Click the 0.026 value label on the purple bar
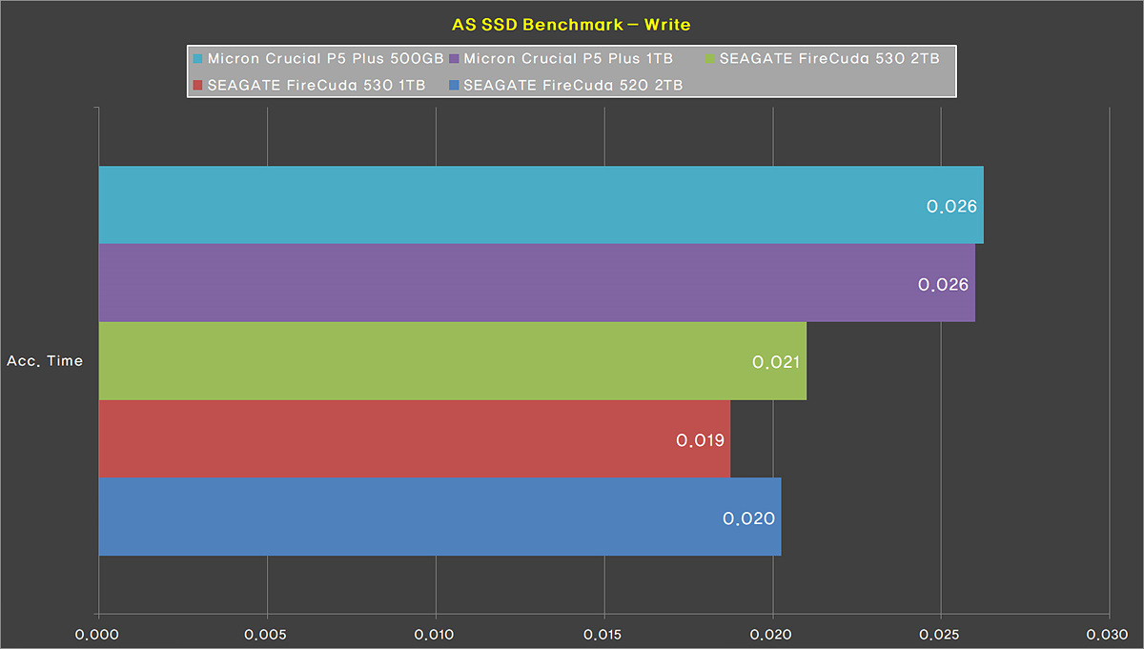Image resolution: width=1144 pixels, height=649 pixels. click(944, 284)
